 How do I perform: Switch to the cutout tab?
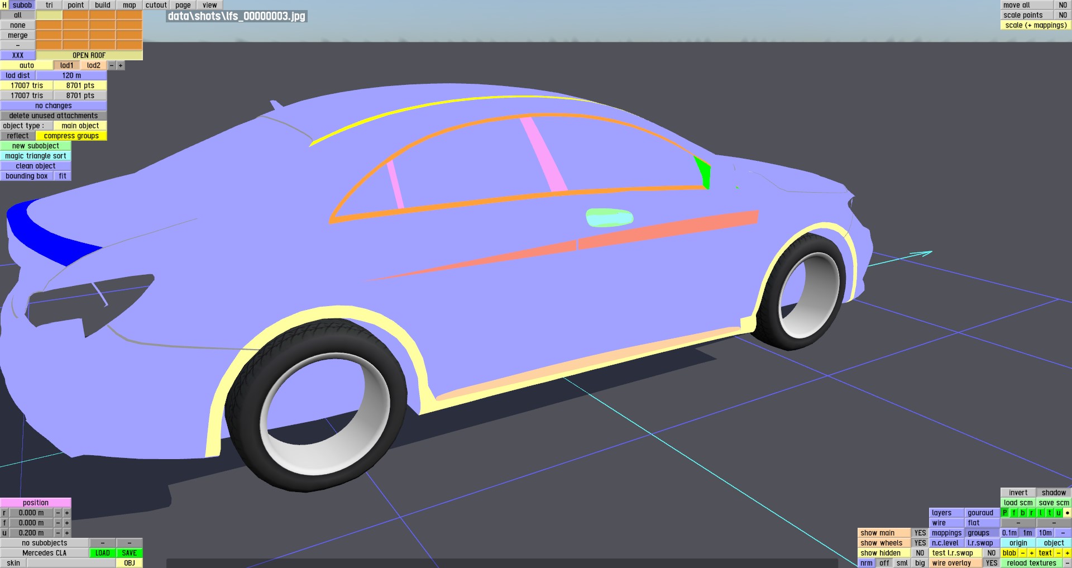click(x=156, y=5)
